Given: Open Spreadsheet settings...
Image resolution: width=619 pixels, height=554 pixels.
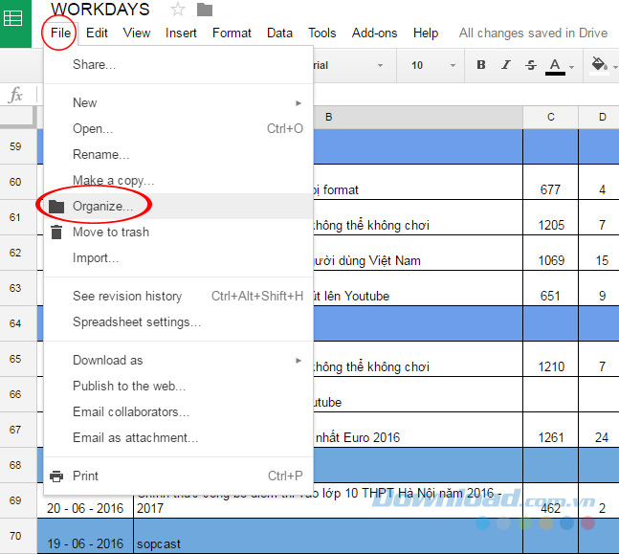Looking at the screenshot, I should click(x=179, y=321).
